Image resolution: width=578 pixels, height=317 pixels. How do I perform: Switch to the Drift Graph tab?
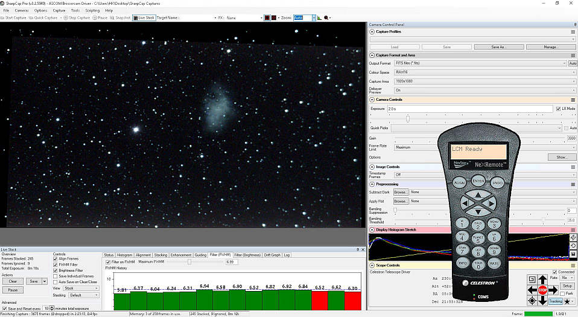click(x=273, y=255)
